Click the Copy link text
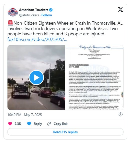This screenshot has width=130, height=142. click(x=60, y=124)
